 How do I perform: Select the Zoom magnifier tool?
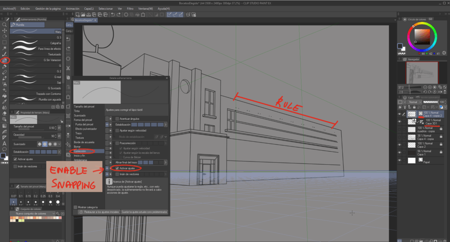point(5,25)
